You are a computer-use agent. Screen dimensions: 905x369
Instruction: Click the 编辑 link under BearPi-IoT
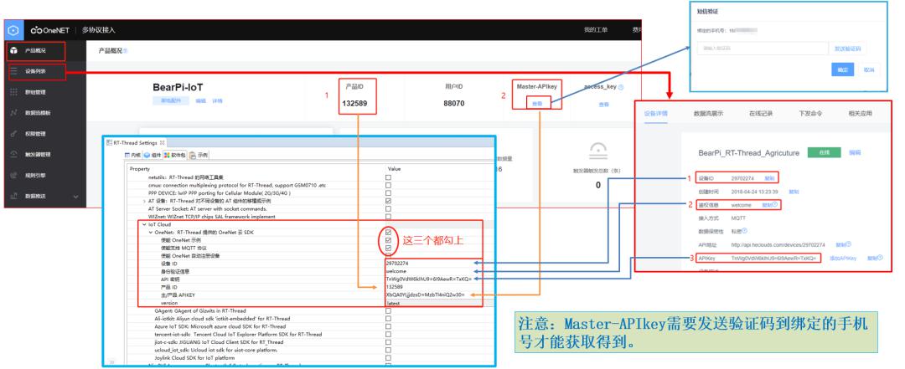[x=201, y=101]
